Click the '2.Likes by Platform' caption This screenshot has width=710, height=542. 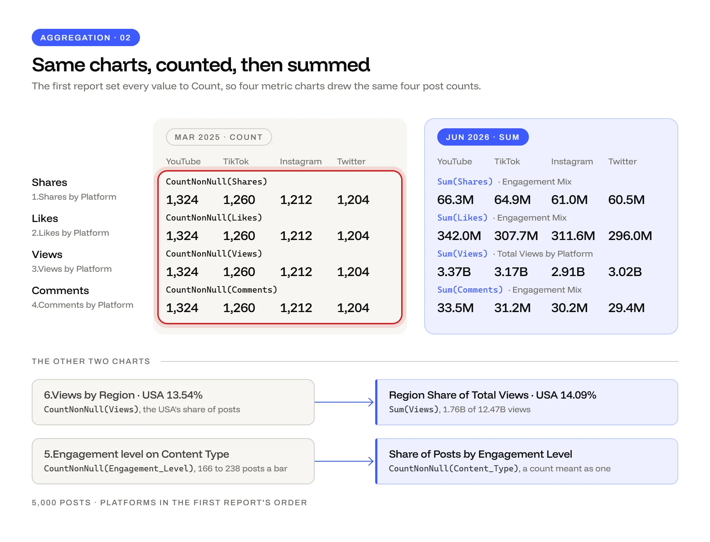pos(70,233)
